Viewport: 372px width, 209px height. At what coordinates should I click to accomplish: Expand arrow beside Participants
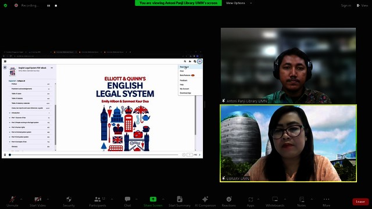[112, 199]
